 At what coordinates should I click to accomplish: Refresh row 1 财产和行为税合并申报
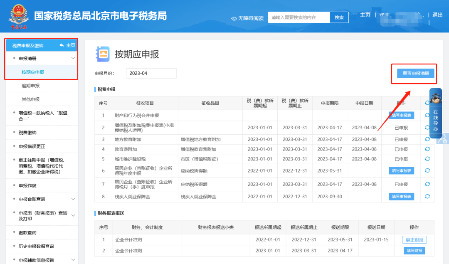[x=427, y=115]
